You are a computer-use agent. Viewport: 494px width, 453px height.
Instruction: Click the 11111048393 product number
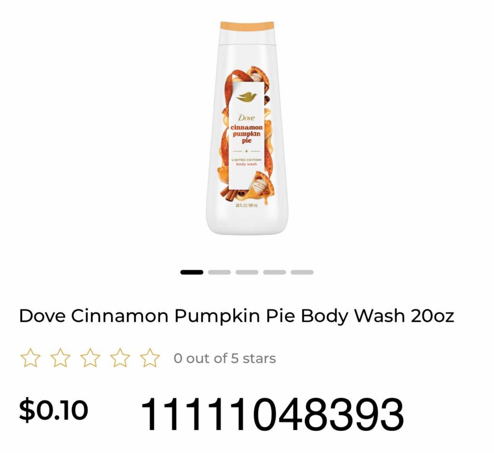[x=272, y=414]
